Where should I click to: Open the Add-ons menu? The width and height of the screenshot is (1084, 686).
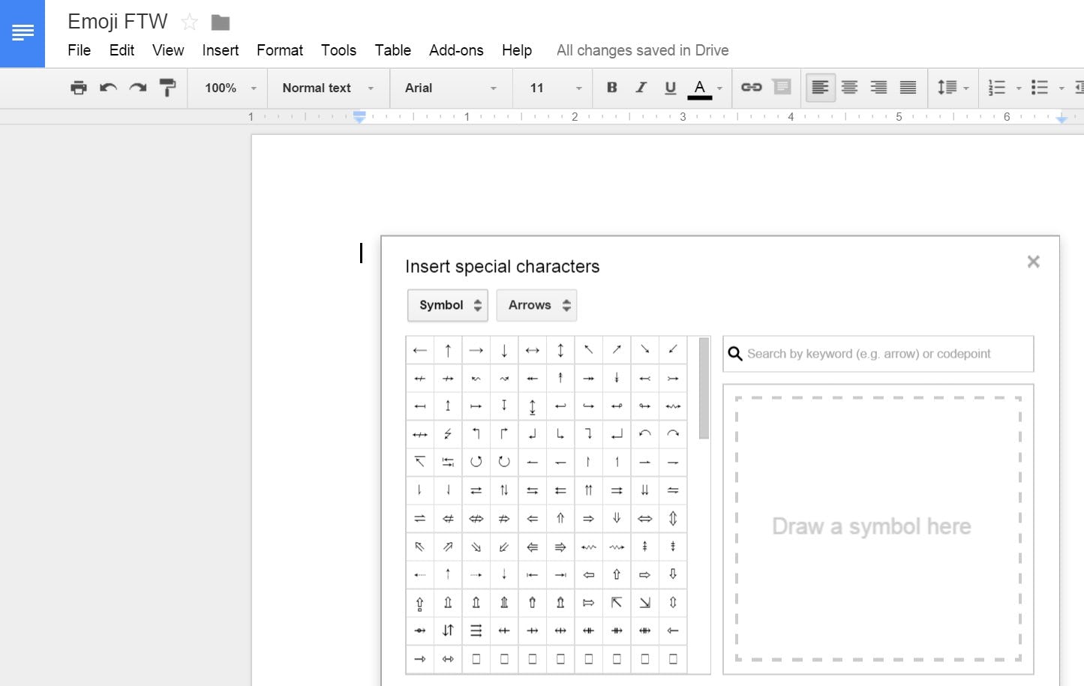click(x=456, y=50)
